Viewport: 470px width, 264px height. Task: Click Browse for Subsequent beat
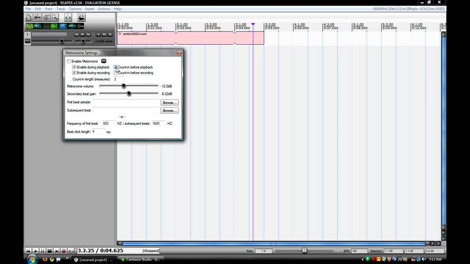coord(169,110)
